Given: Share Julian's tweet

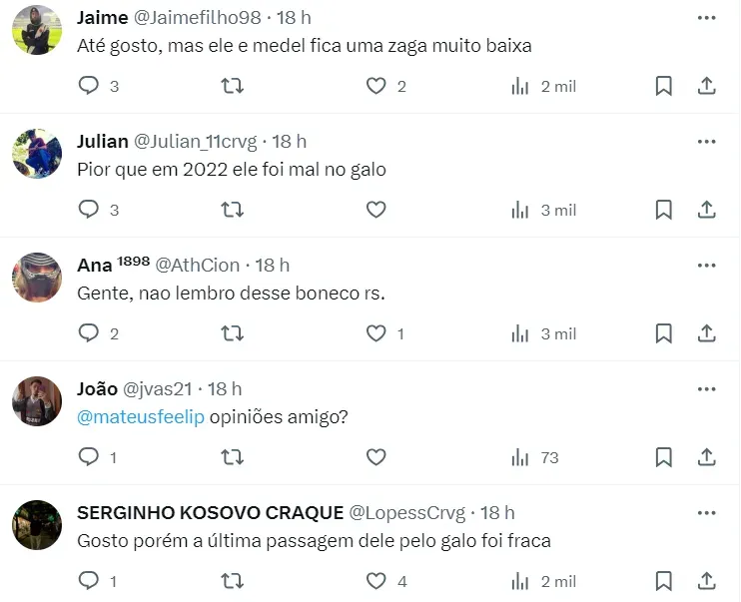Looking at the screenshot, I should 707,210.
